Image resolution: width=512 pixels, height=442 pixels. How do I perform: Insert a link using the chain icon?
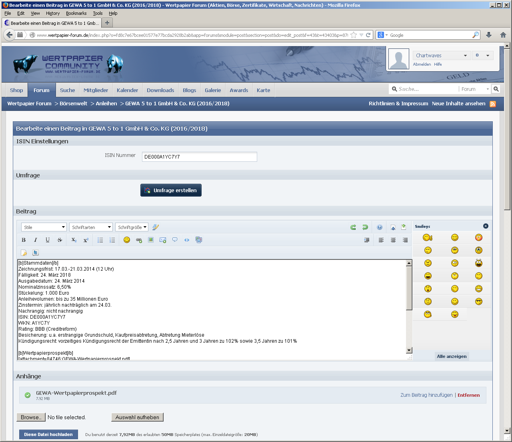point(139,240)
